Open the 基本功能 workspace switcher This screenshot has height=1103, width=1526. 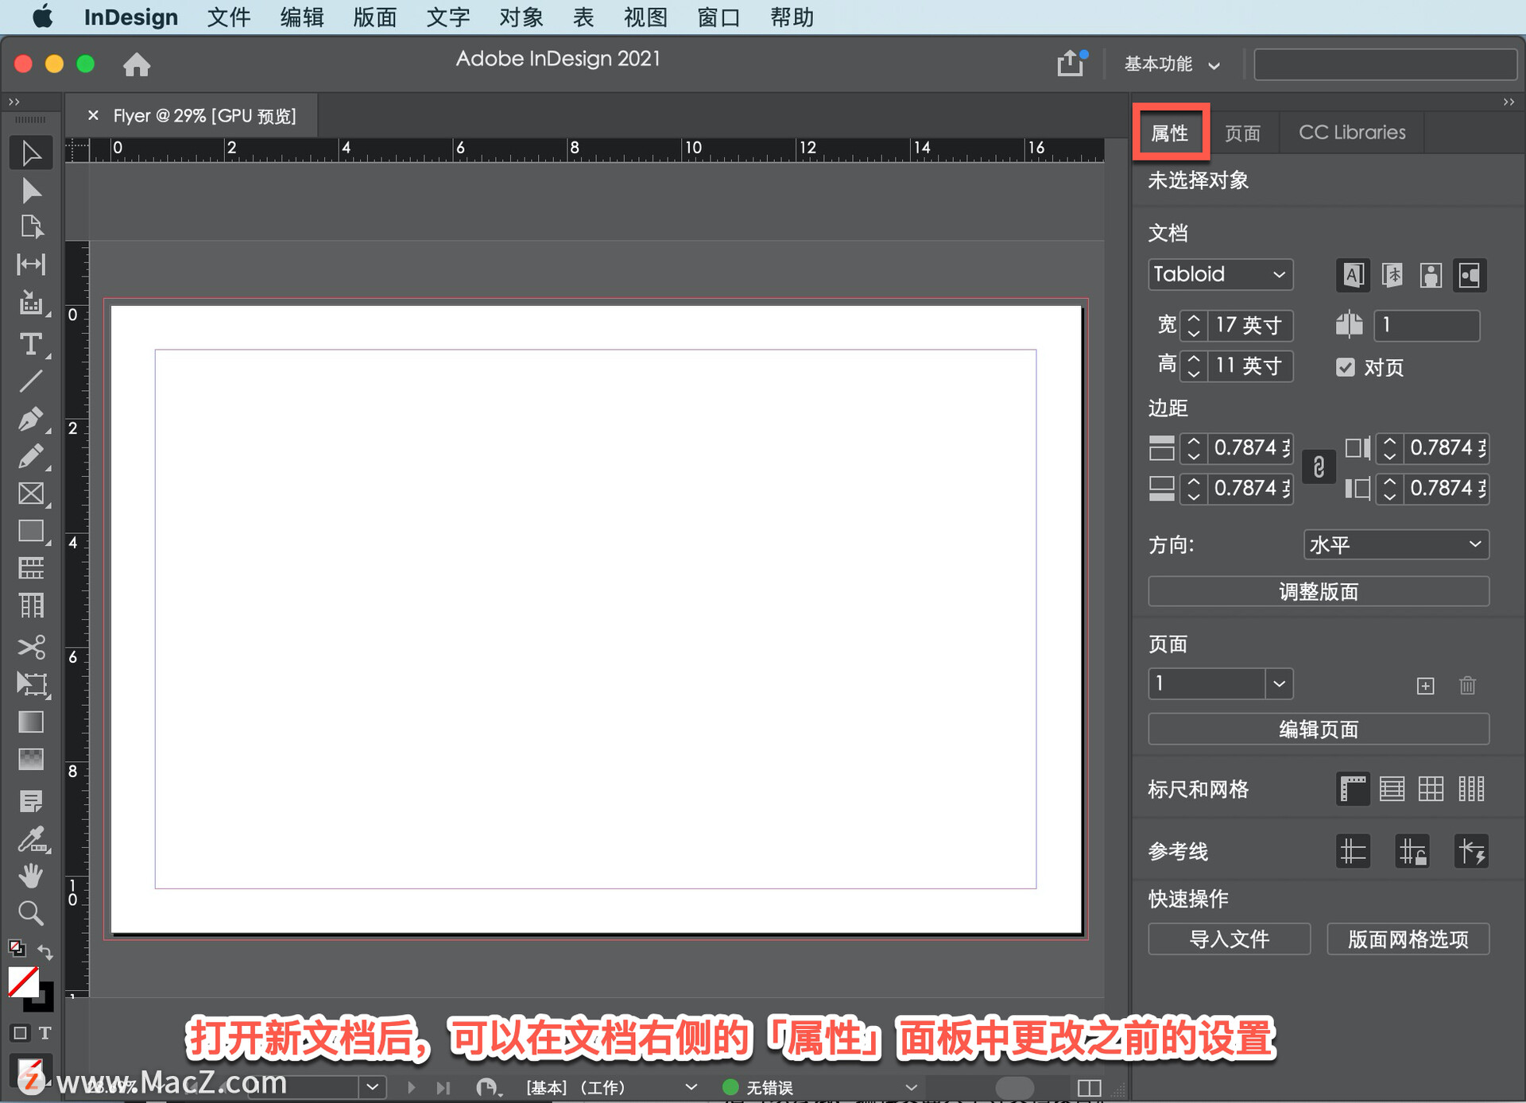click(x=1172, y=64)
